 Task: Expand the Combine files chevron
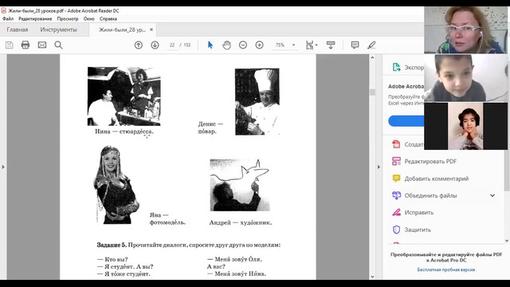(492, 195)
